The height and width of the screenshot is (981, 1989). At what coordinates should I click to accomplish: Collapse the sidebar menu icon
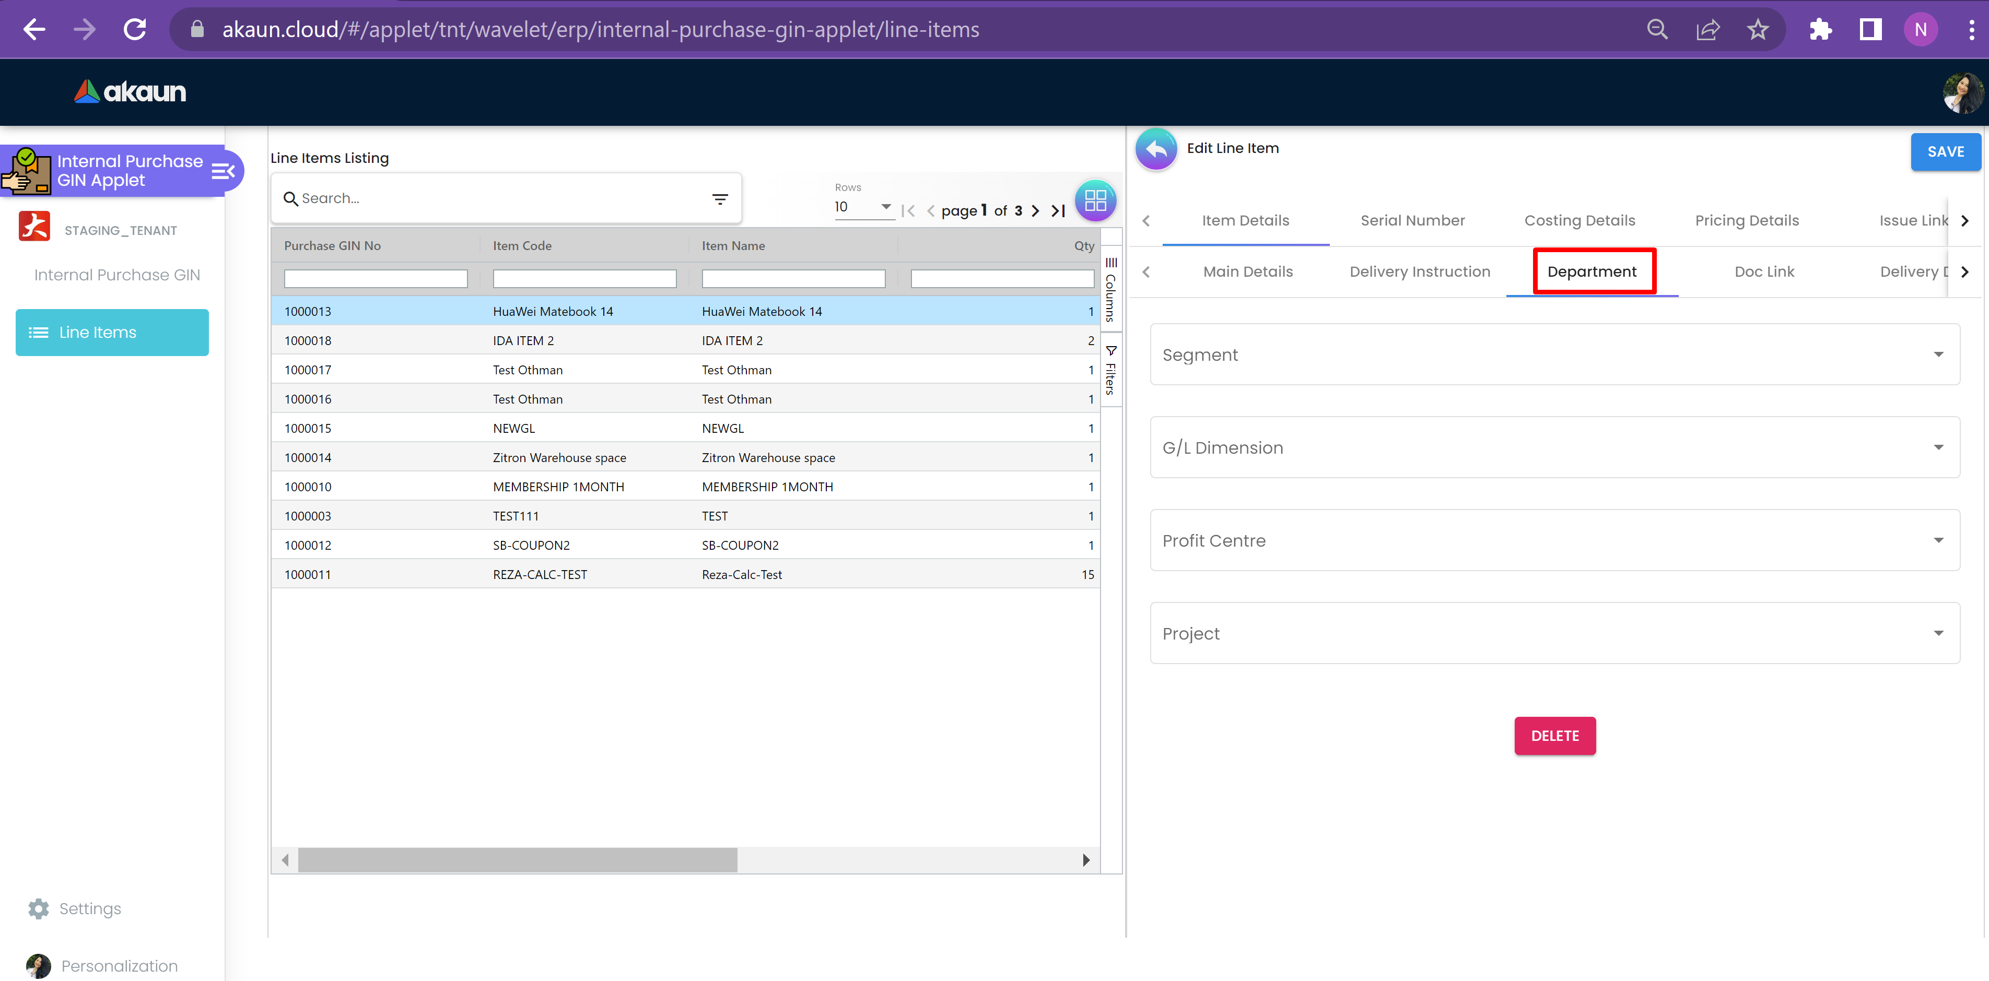coord(223,171)
